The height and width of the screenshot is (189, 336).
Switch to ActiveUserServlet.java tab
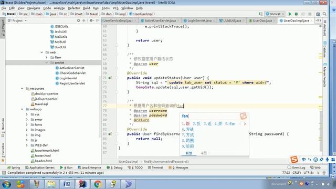[x=160, y=20]
